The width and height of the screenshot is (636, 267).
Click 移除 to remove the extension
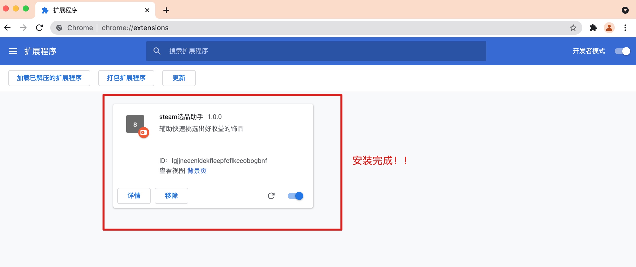[x=171, y=196]
